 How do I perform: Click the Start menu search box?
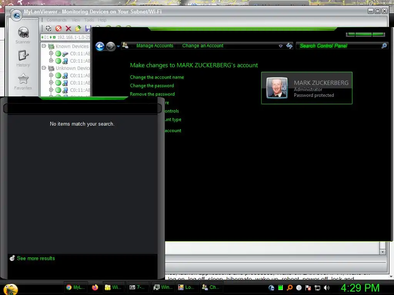pos(82,109)
